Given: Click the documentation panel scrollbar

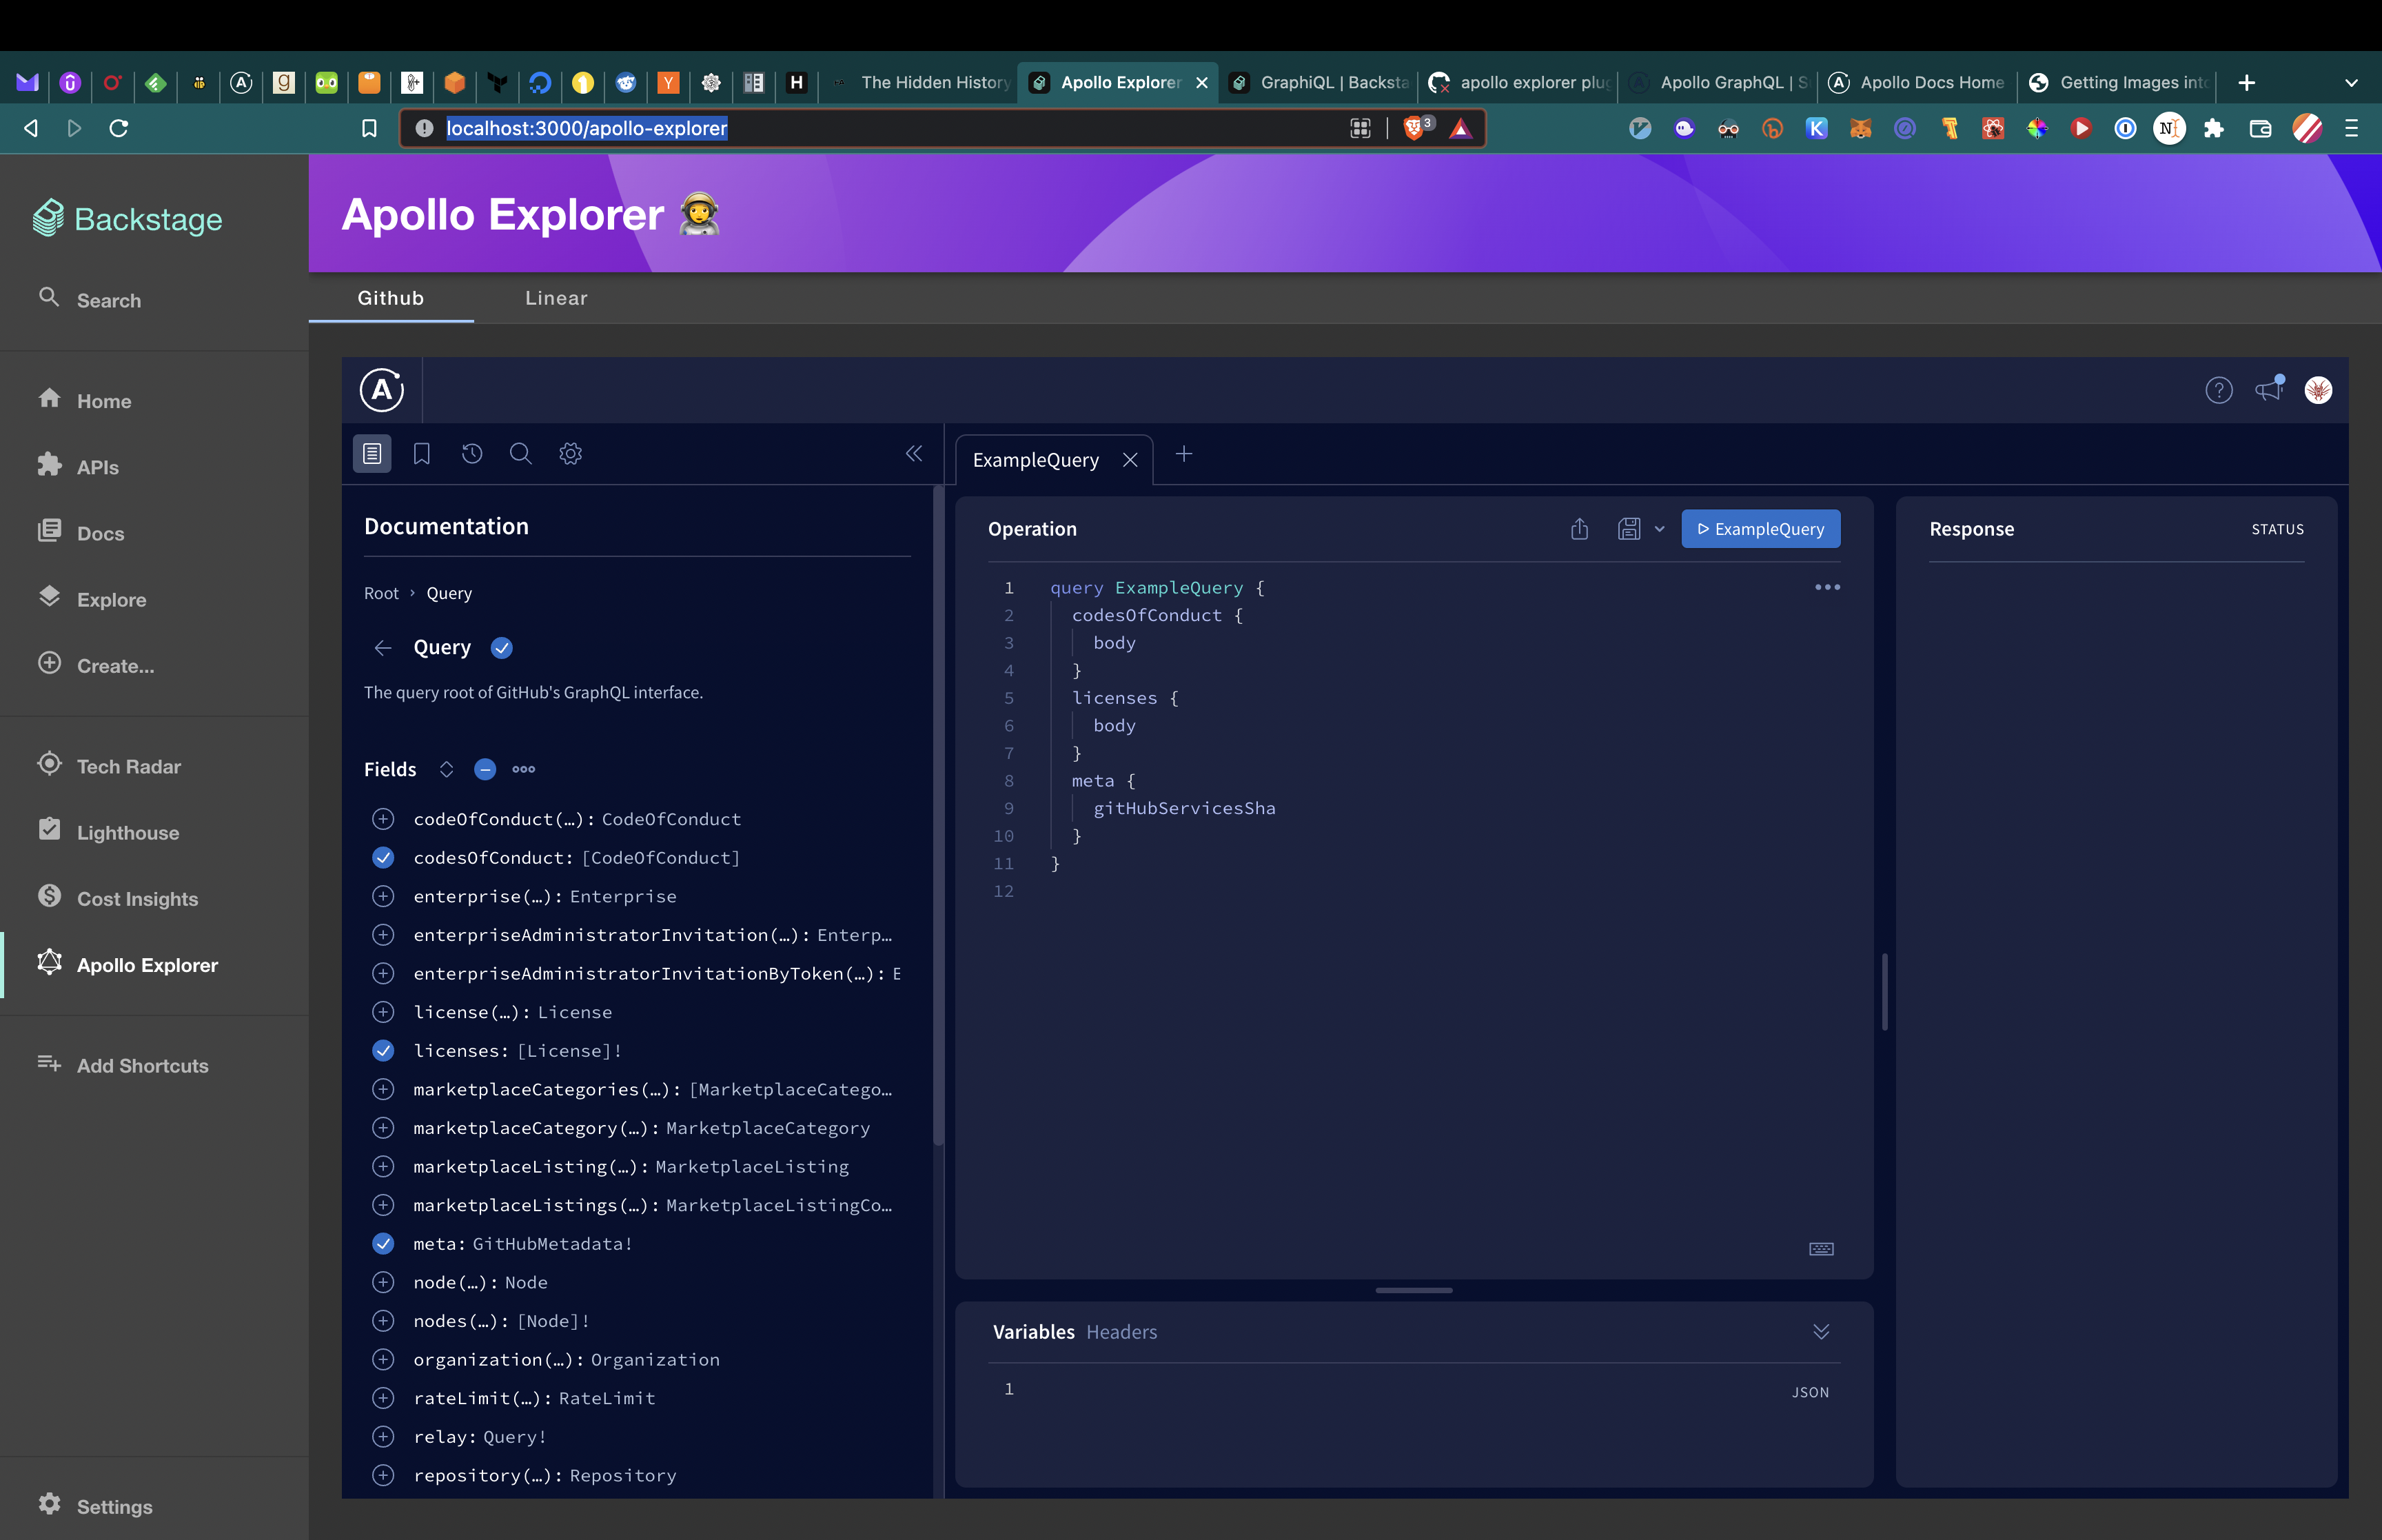Looking at the screenshot, I should click(x=937, y=815).
